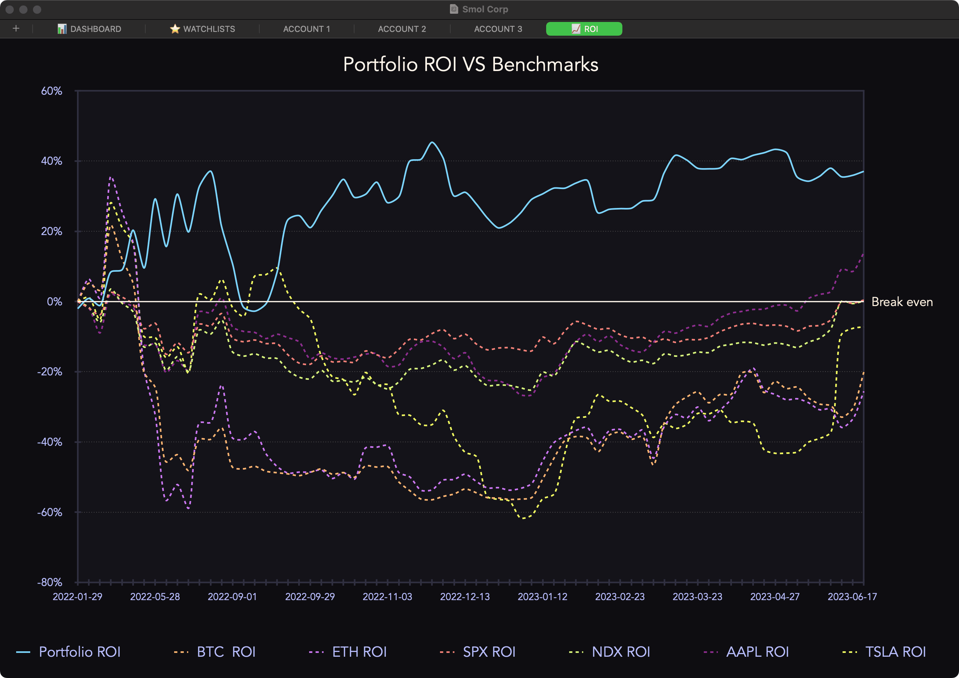Click the -20% y-axis label
Viewport: 959px width, 678px height.
point(50,372)
